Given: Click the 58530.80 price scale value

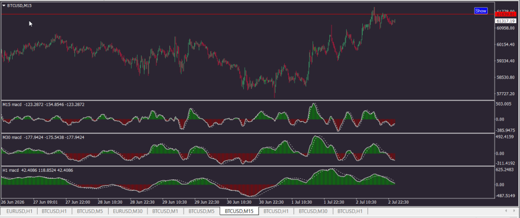Looking at the screenshot, I should click(x=506, y=77).
